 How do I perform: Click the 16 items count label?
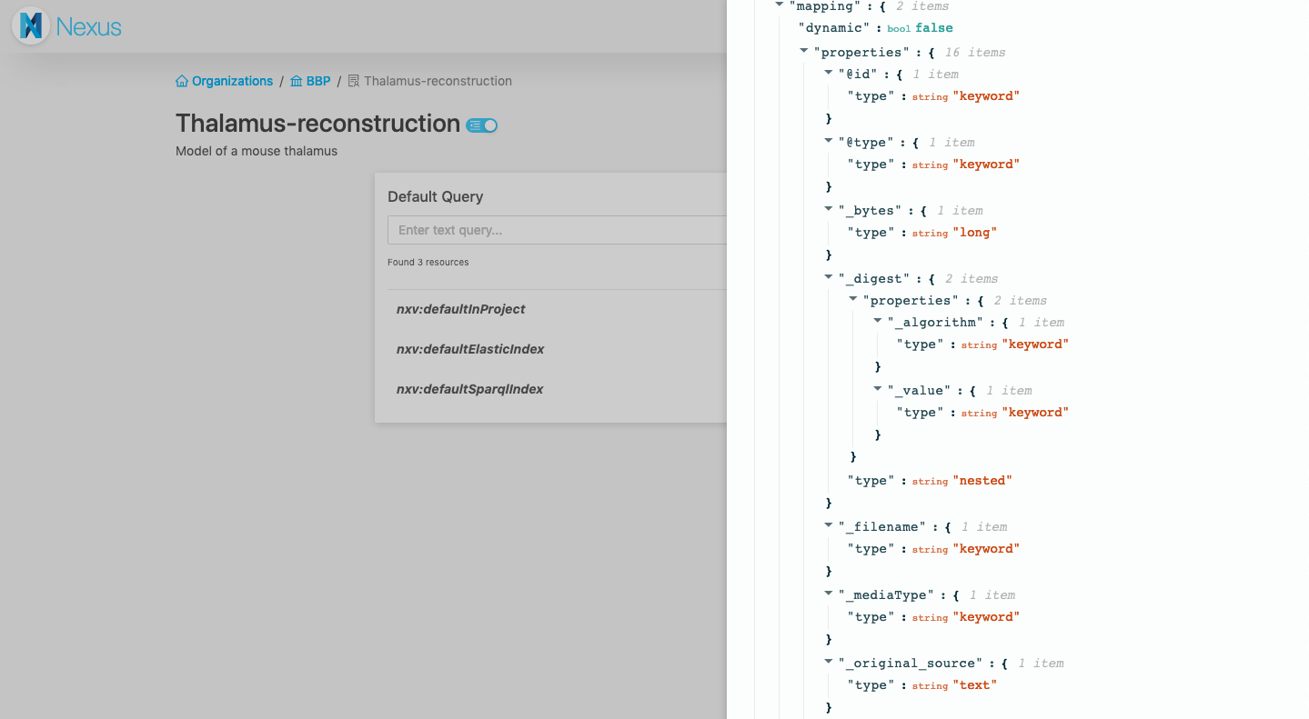975,53
